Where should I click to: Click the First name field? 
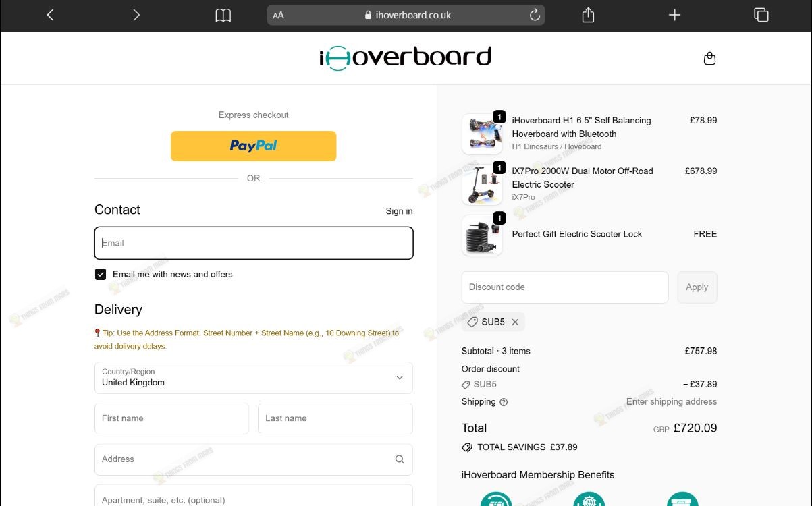[x=171, y=418]
